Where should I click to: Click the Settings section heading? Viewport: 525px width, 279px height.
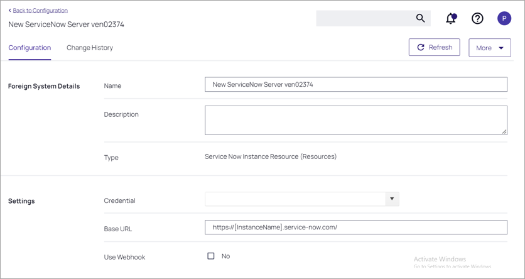21,201
